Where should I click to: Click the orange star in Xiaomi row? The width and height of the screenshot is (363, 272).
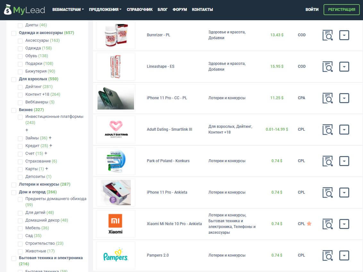tap(309, 224)
